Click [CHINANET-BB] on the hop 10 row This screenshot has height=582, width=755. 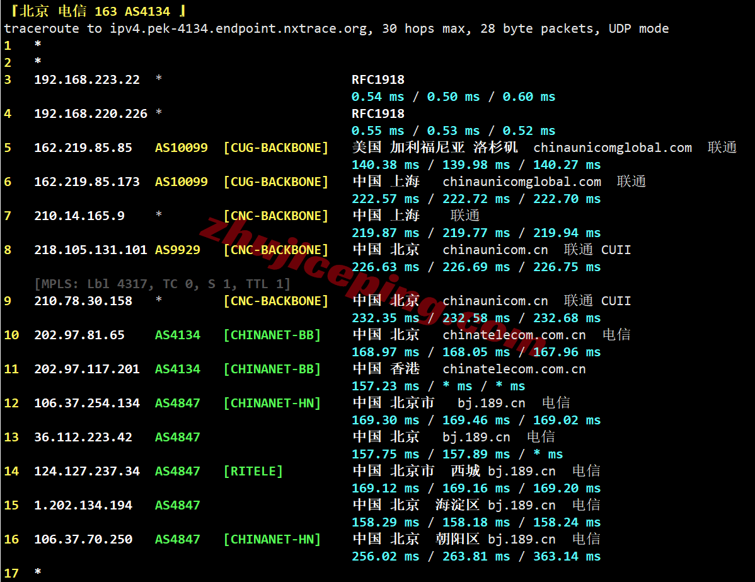click(272, 335)
